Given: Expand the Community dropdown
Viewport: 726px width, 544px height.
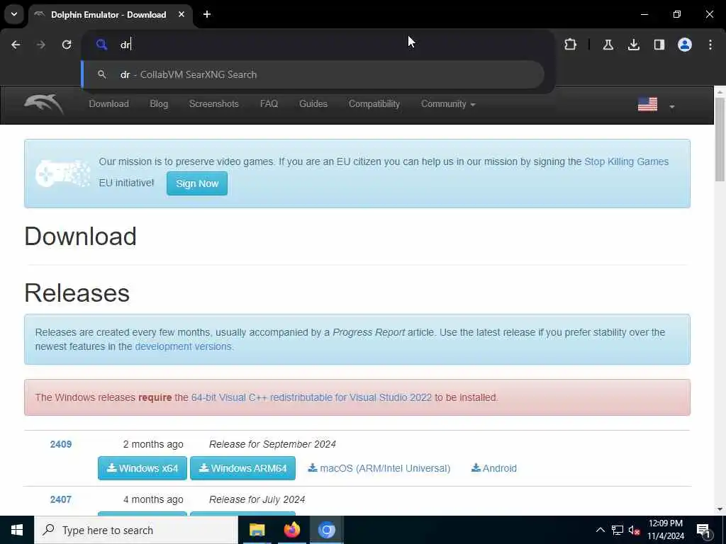Looking at the screenshot, I should click(x=448, y=103).
